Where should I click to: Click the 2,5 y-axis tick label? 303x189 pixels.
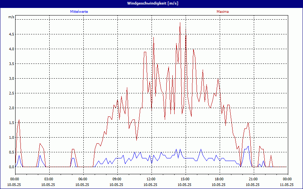point(11,93)
